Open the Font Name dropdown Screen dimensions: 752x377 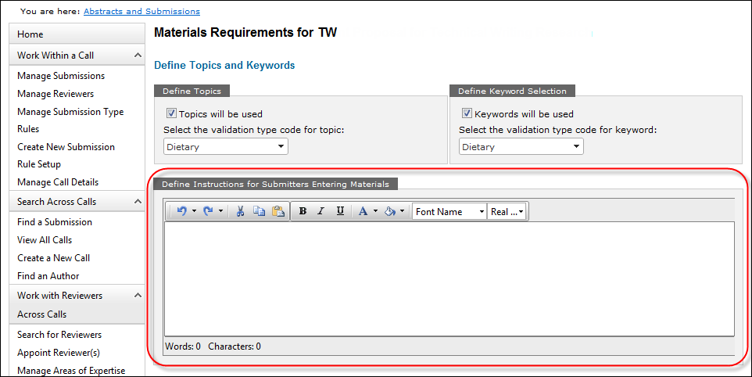pyautogui.click(x=449, y=211)
